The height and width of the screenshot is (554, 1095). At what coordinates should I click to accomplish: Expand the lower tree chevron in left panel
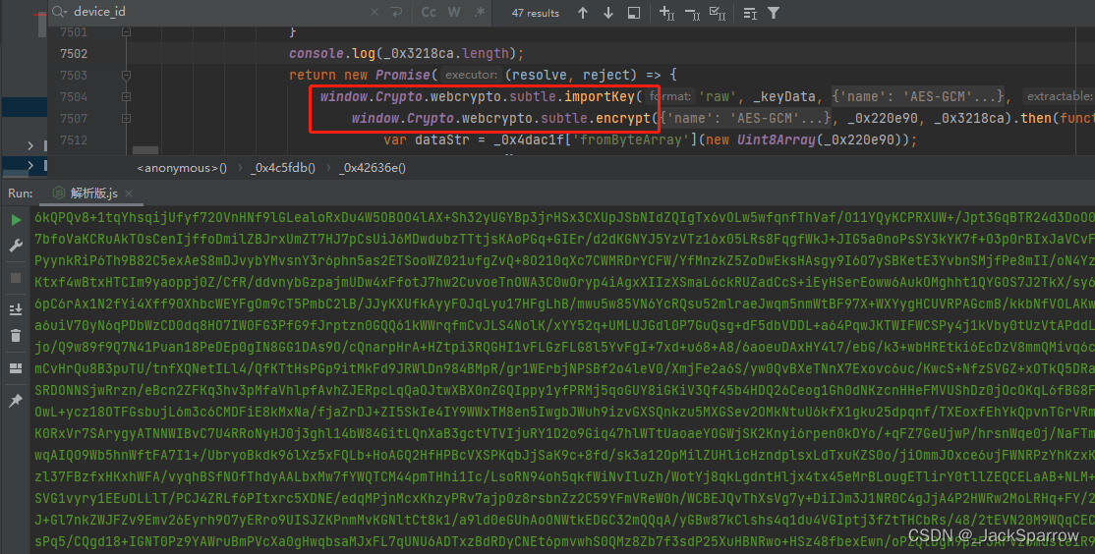(30, 165)
